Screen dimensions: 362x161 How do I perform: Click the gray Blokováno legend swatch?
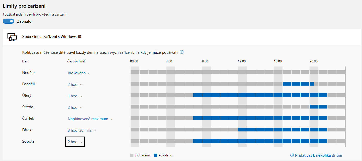pyautogui.click(x=132, y=155)
